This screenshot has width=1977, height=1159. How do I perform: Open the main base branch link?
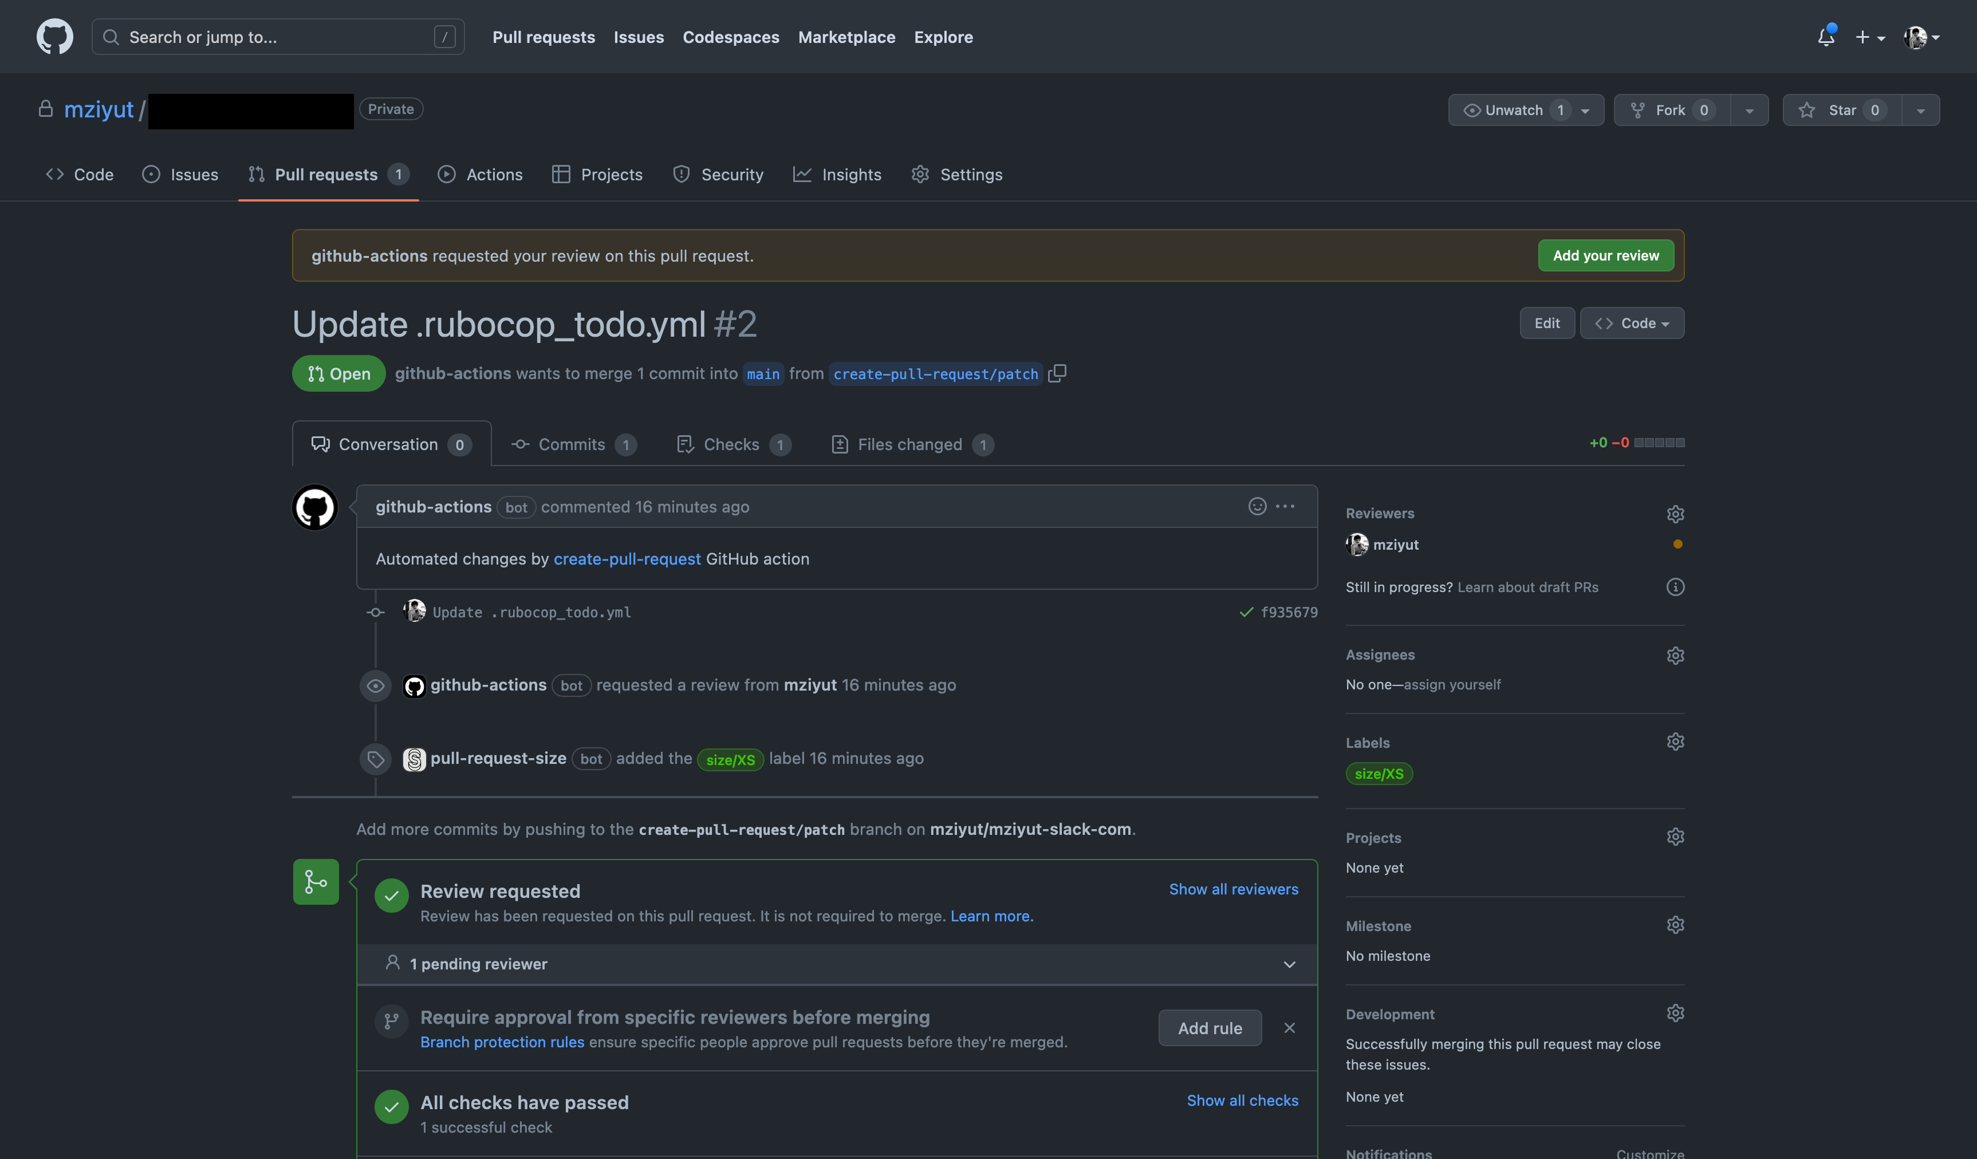point(763,374)
